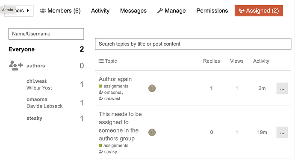Click assign icon next to chi.west in topic
This screenshot has height=162, width=295.
point(101,98)
